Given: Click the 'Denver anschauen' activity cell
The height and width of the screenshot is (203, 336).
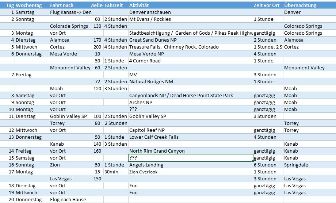Looking at the screenshot, I should pos(150,12).
